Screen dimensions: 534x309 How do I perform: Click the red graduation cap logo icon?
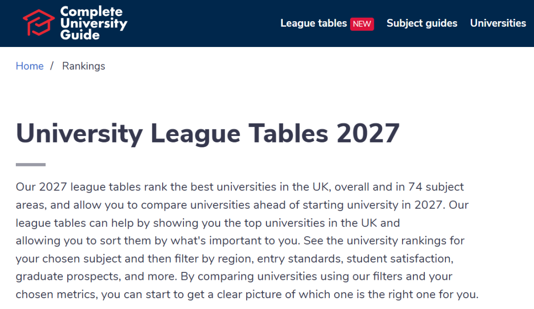[38, 22]
